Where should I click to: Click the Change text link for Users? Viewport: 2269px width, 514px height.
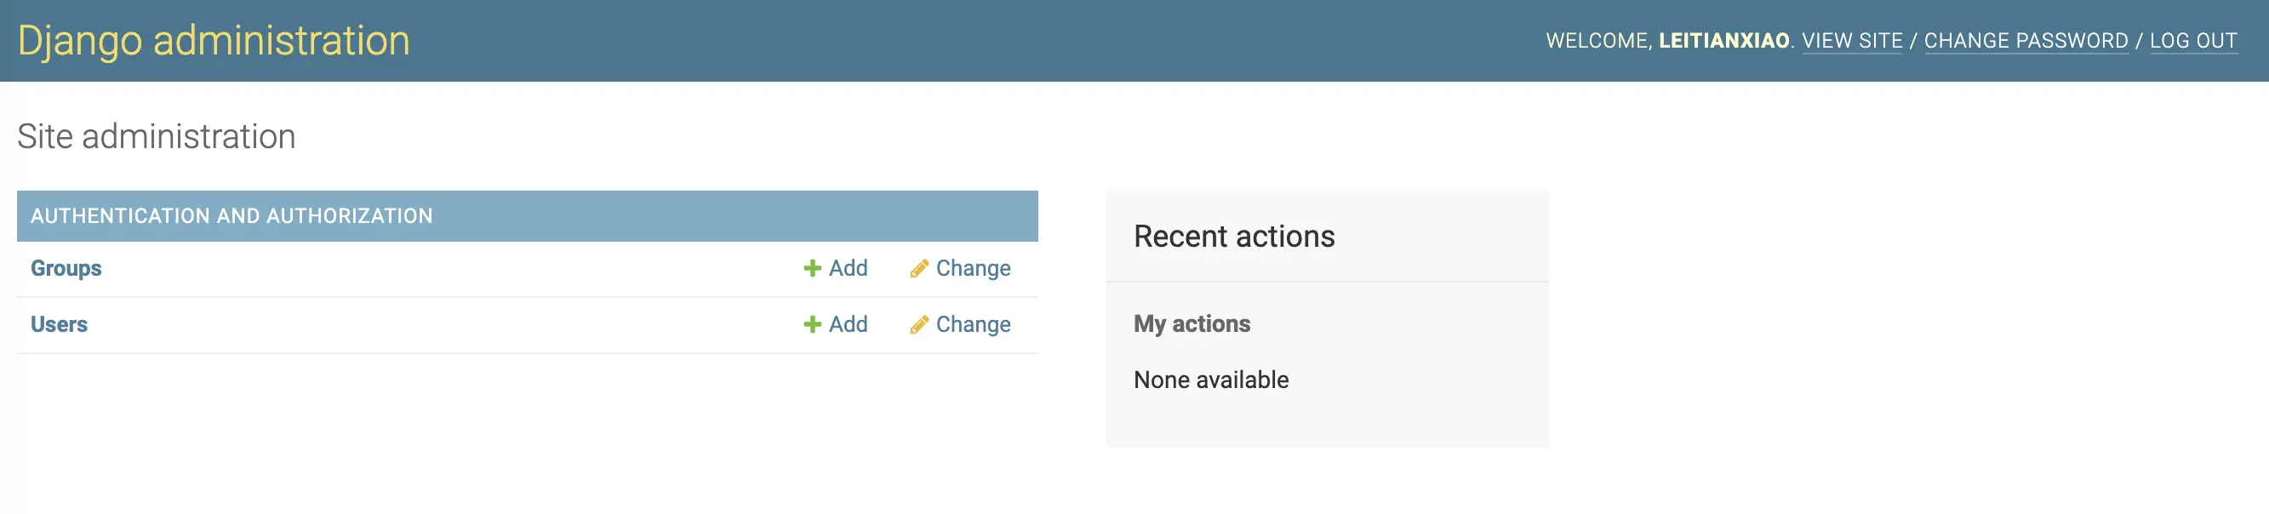click(x=973, y=325)
